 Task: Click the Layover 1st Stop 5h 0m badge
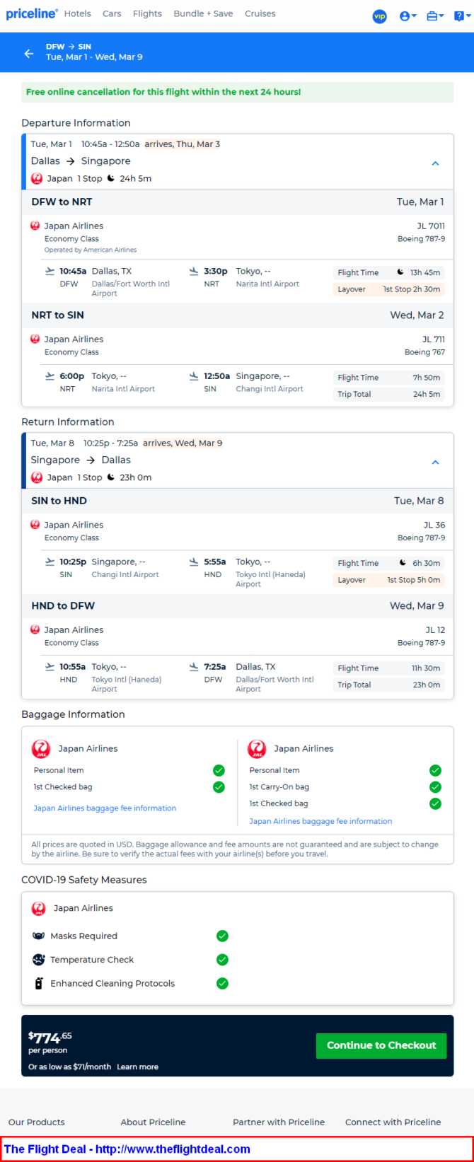coord(388,580)
